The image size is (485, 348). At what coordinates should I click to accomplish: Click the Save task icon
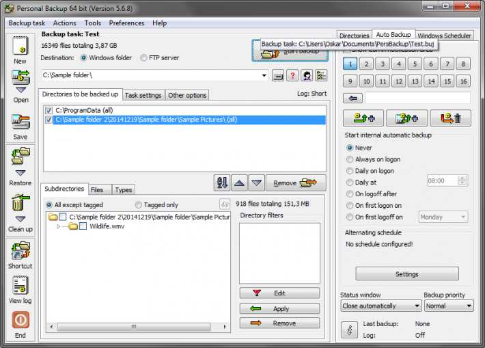click(20, 122)
